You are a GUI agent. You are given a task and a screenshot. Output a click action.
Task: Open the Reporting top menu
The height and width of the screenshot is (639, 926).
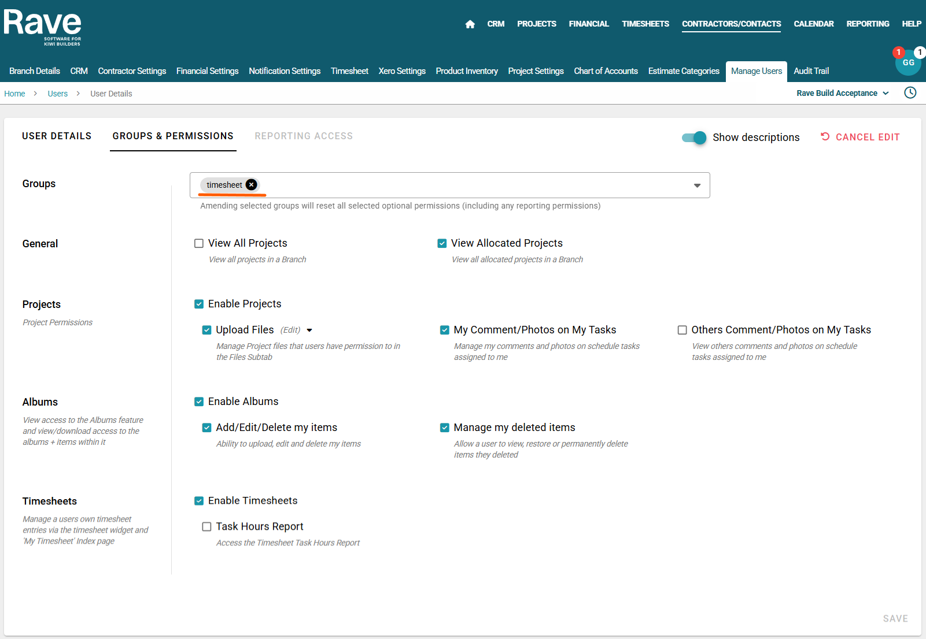coord(868,24)
